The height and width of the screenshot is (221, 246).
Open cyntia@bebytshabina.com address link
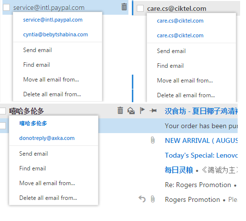(x=56, y=34)
